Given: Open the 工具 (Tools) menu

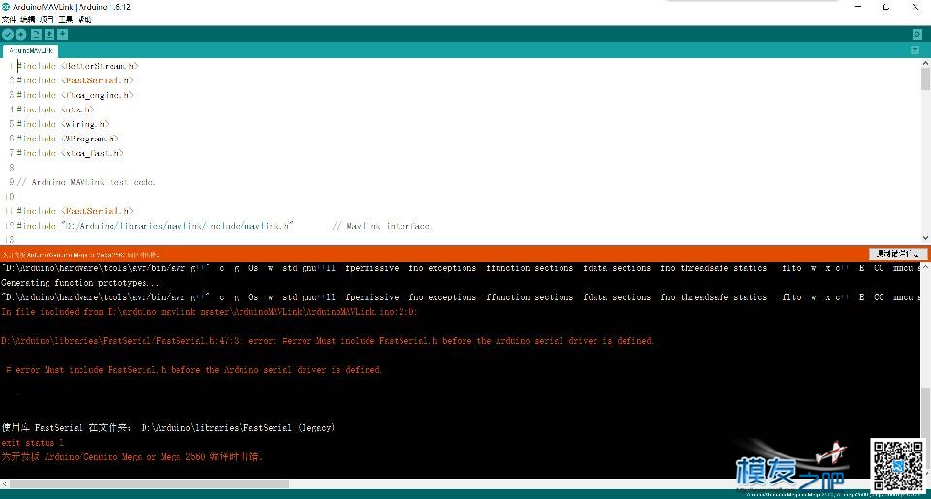Looking at the screenshot, I should click(65, 19).
